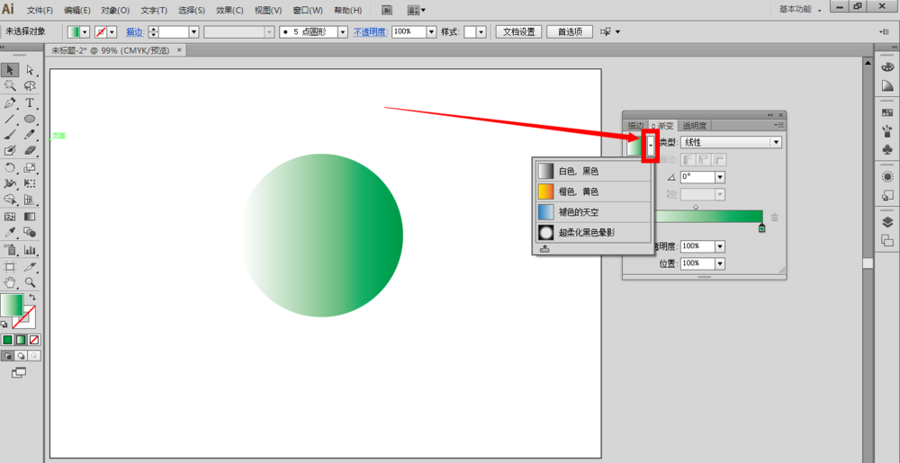Open the 效果(C) menu
This screenshot has height=463, width=900.
pos(229,10)
